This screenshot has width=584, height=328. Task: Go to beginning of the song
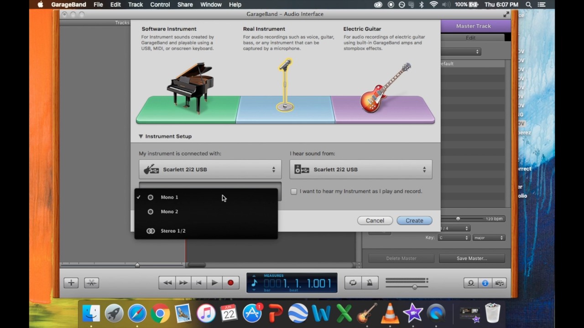(198, 283)
